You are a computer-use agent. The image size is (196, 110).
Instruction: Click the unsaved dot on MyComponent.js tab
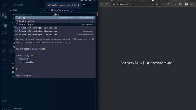pyautogui.click(x=78, y=5)
